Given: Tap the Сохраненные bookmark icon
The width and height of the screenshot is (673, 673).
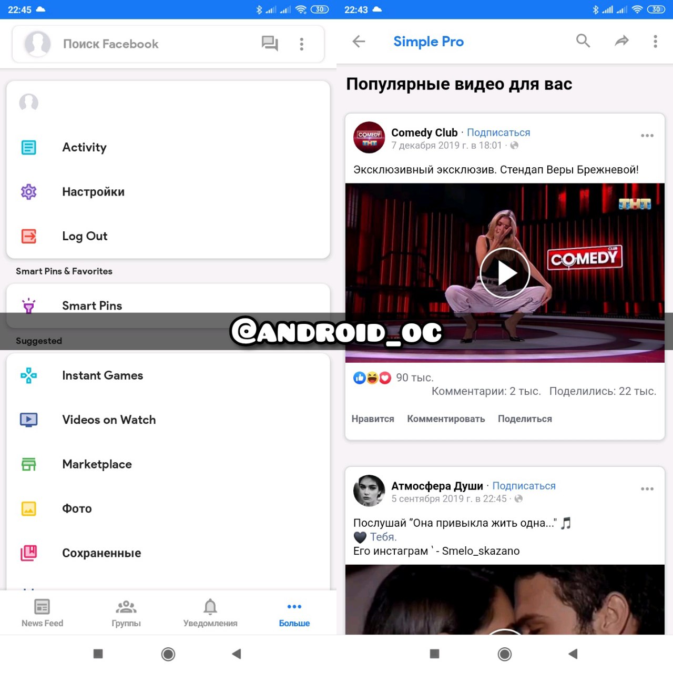Looking at the screenshot, I should pos(29,553).
